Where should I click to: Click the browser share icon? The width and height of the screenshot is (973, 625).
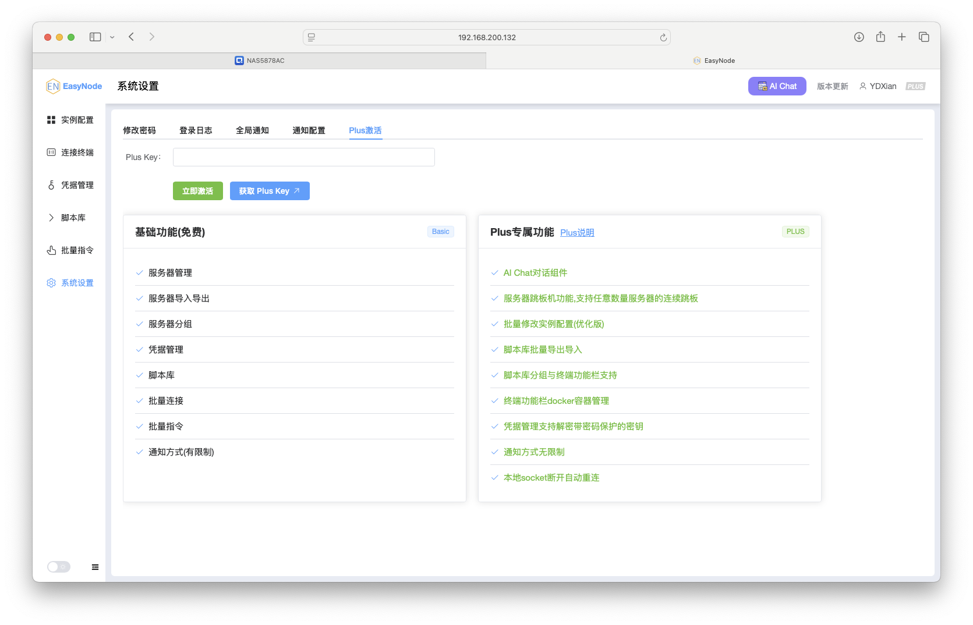[x=880, y=37]
